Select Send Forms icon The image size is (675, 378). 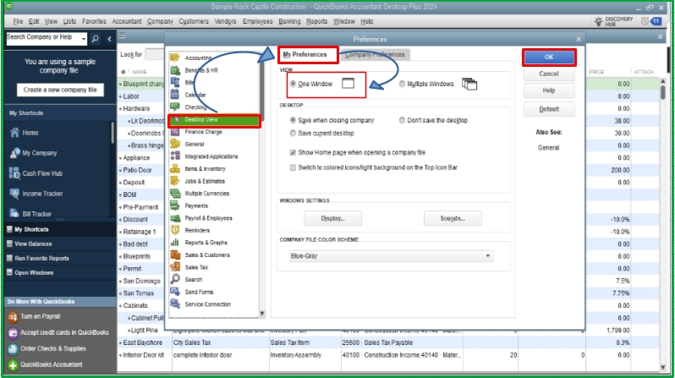tap(175, 292)
